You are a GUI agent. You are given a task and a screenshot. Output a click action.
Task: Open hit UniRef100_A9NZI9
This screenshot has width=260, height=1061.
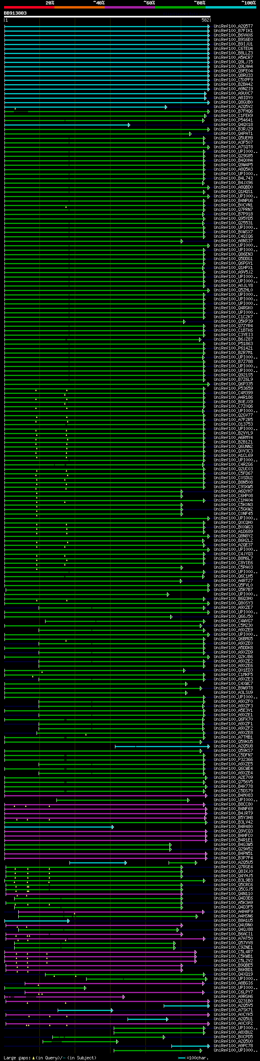pos(233,89)
